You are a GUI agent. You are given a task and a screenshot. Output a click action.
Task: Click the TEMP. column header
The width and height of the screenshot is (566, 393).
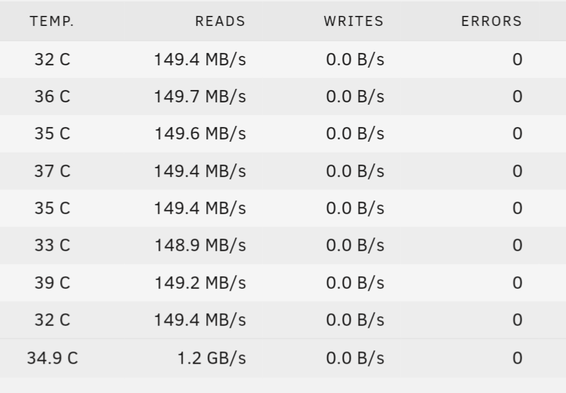coord(52,21)
